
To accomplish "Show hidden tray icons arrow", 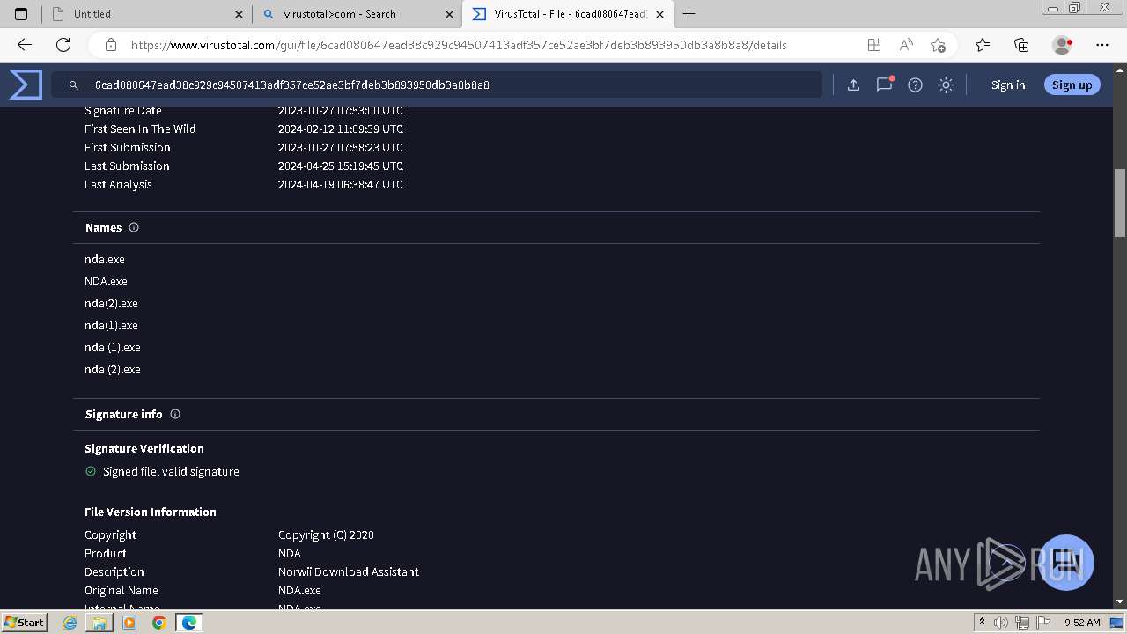I will tap(982, 623).
